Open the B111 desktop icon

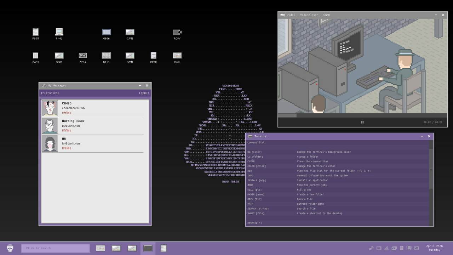click(x=106, y=56)
